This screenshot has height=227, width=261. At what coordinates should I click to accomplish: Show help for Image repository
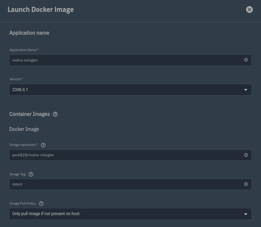point(43,145)
